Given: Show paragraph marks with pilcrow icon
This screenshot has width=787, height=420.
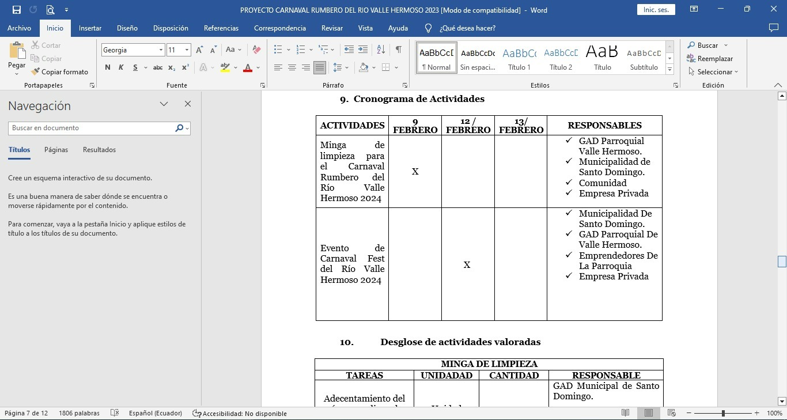Looking at the screenshot, I should 398,50.
